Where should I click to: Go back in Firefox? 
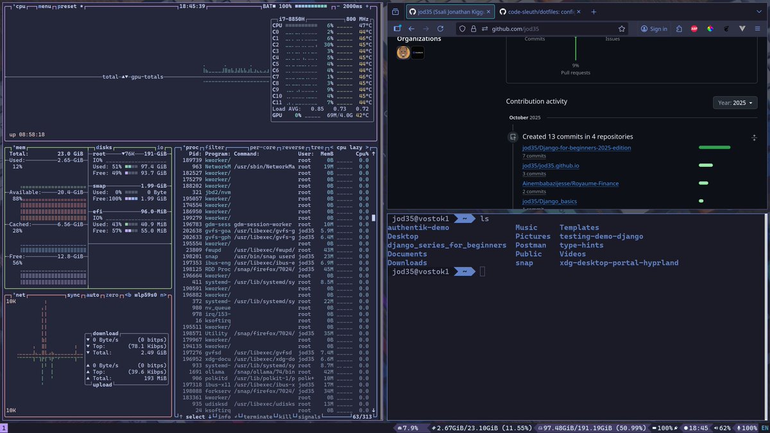pyautogui.click(x=411, y=28)
